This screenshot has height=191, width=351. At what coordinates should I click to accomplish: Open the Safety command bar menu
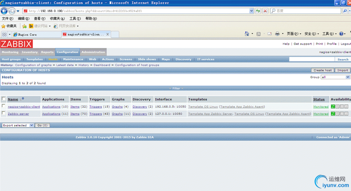click(311, 34)
